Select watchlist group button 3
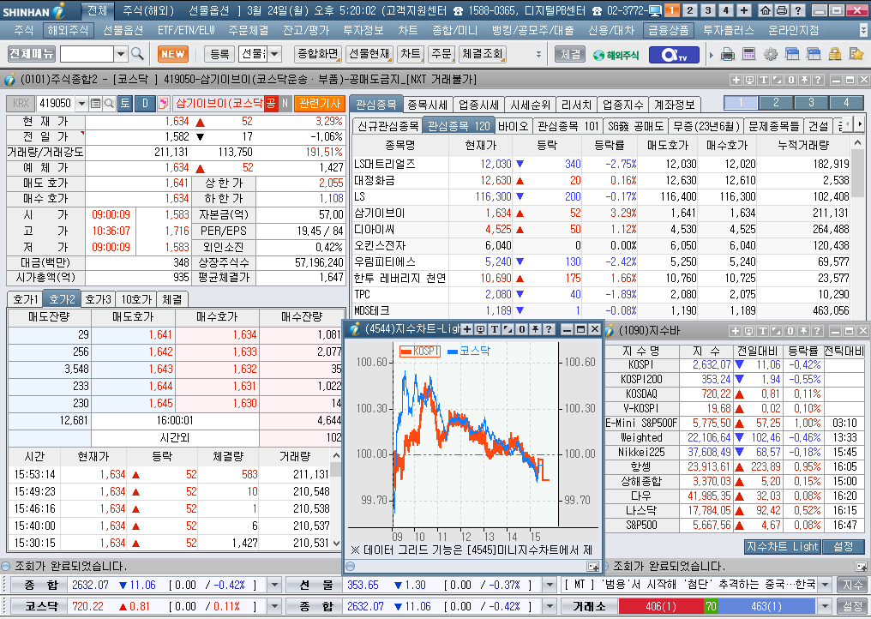Viewport: 871px width, 619px height. point(811,103)
